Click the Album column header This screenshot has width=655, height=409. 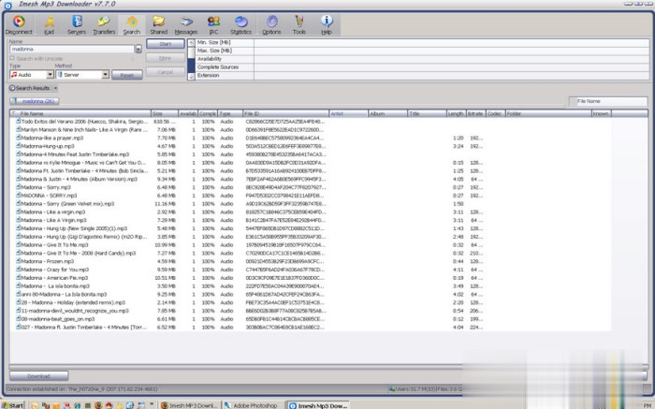point(387,113)
